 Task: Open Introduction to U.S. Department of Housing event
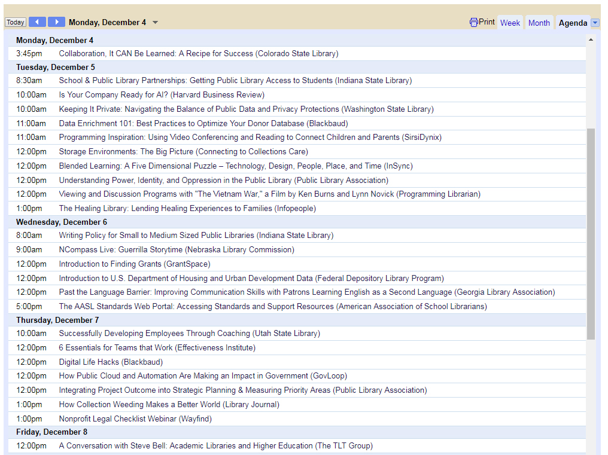[x=251, y=278]
